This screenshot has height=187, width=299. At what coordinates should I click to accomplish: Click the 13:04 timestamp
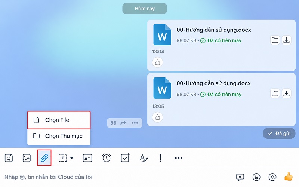tap(158, 52)
